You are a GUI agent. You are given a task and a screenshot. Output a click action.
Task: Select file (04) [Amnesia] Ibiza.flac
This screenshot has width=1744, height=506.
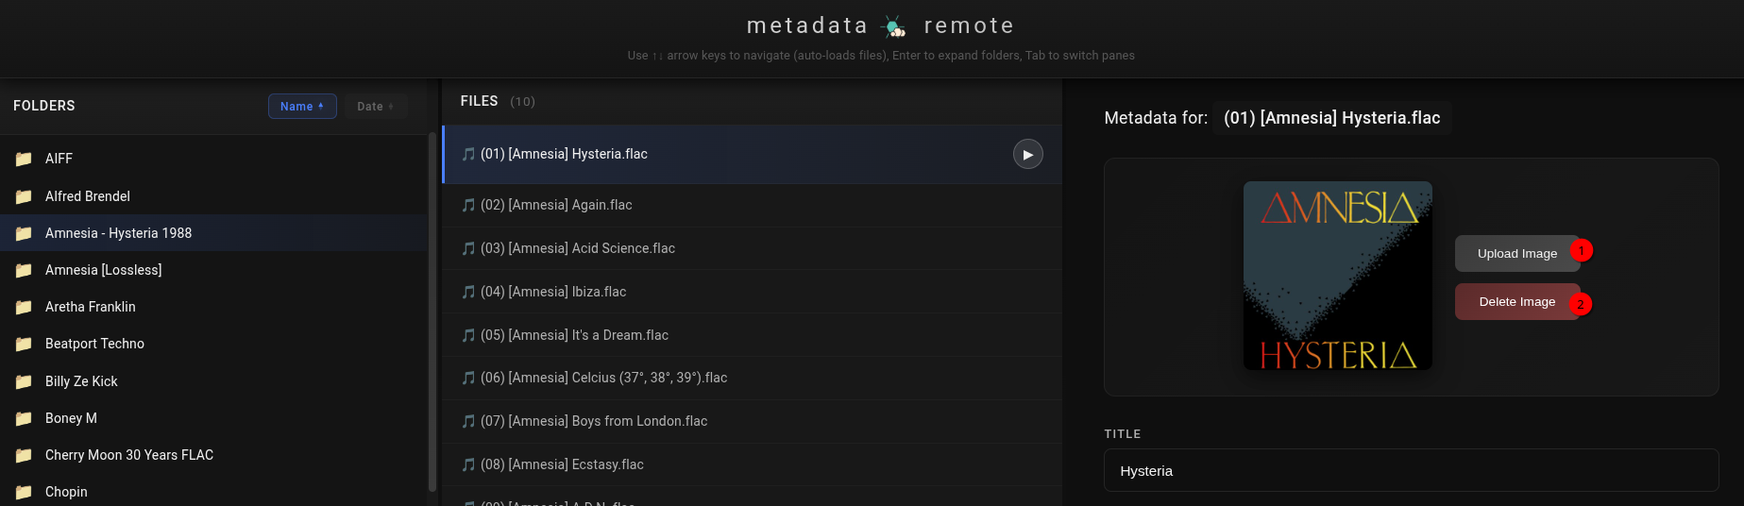(x=752, y=292)
